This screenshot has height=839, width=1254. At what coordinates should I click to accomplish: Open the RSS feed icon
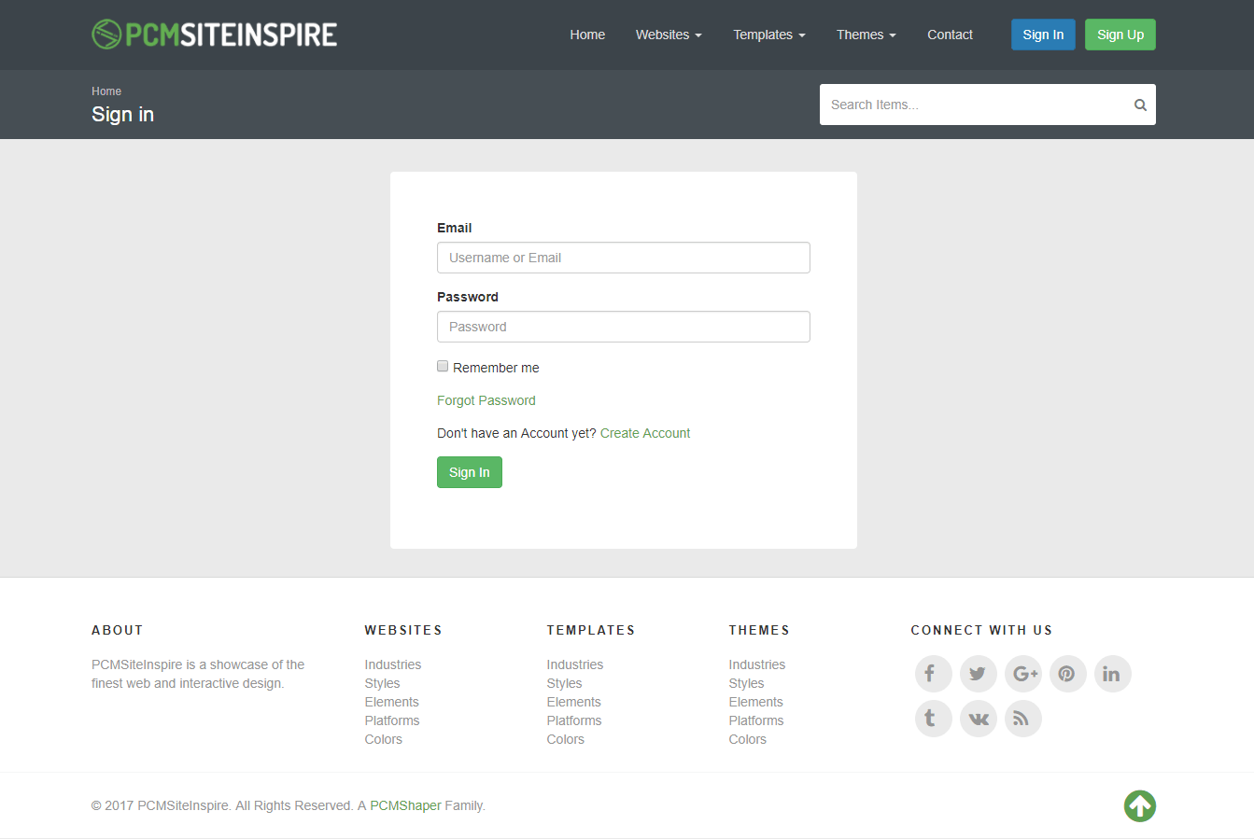point(1022,719)
